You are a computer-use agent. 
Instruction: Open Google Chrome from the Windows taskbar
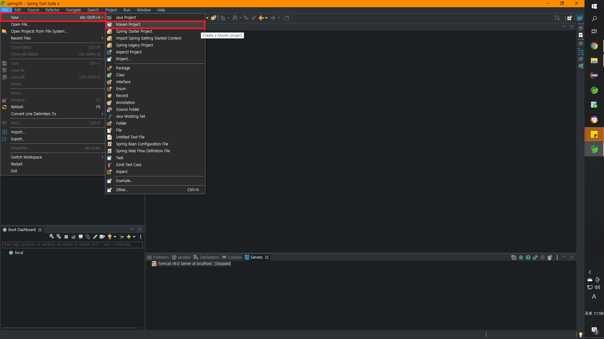pyautogui.click(x=594, y=46)
